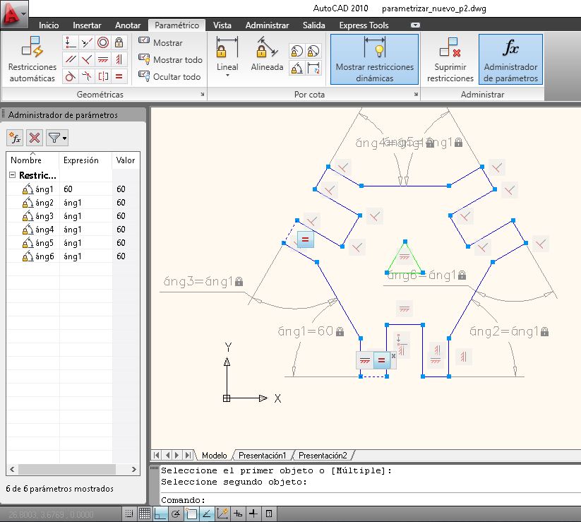Image resolution: width=581 pixels, height=522 pixels.
Task: Collapse the Restric... tree group
Action: pyautogui.click(x=12, y=175)
